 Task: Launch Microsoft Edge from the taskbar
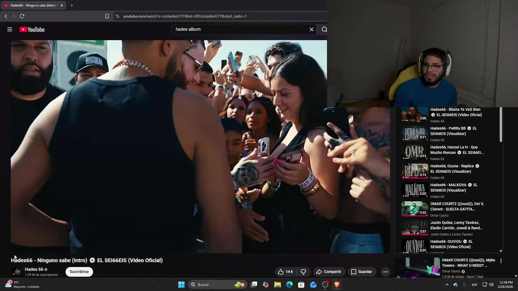click(289, 285)
